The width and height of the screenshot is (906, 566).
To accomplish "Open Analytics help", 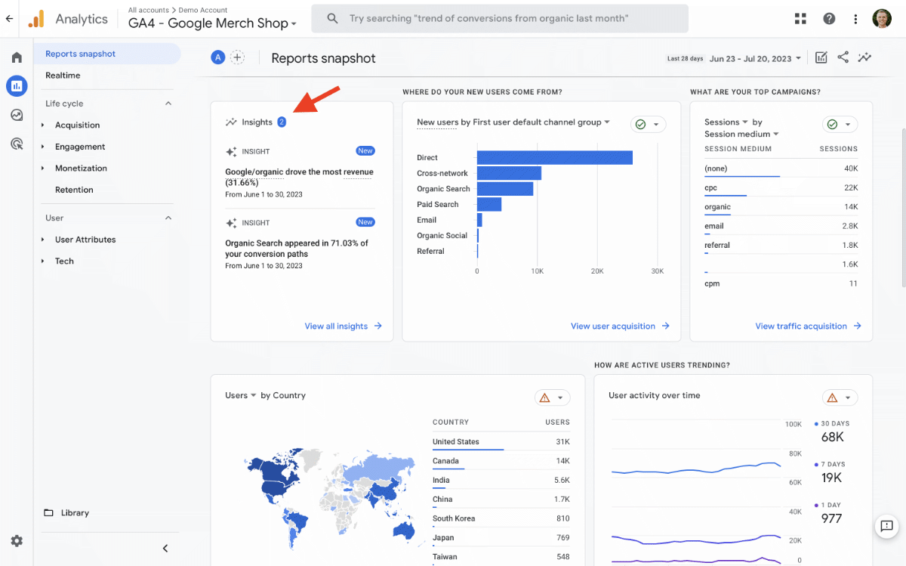I will pyautogui.click(x=829, y=18).
